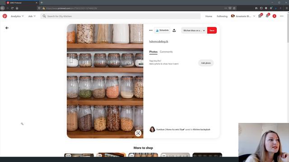Click the Search for Diy Kitchen field
Viewport: 289px width, 162px height.
(x=121, y=16)
